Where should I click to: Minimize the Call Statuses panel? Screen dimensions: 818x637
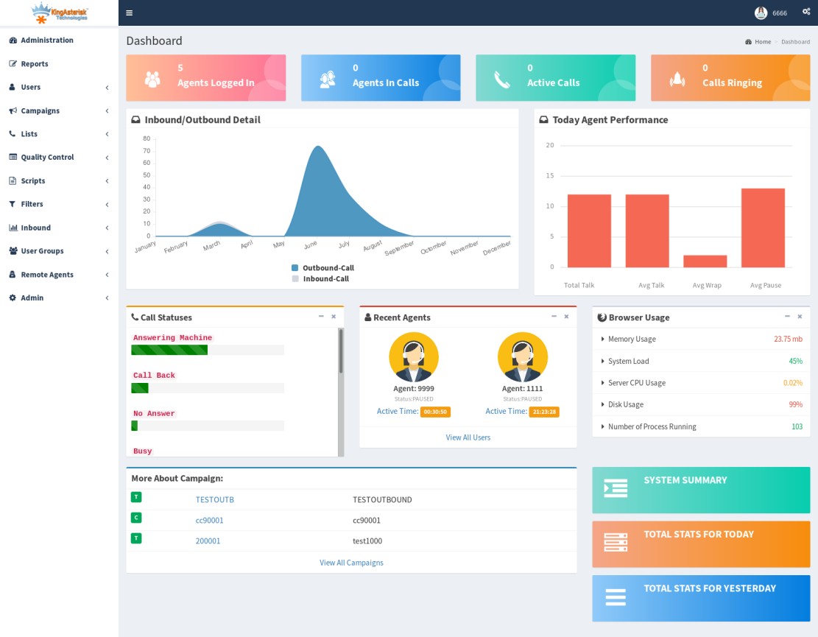pos(321,317)
